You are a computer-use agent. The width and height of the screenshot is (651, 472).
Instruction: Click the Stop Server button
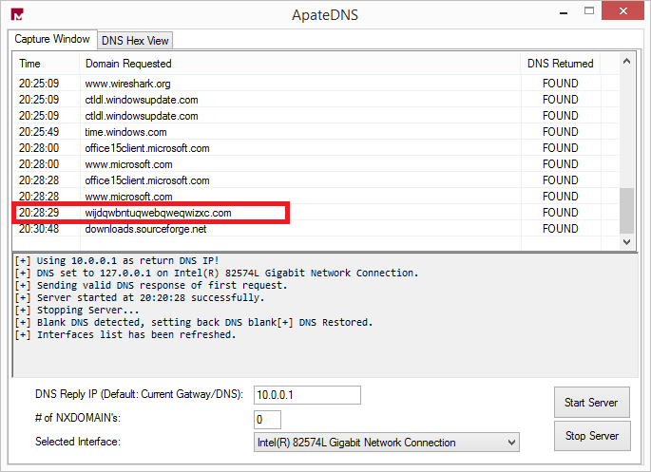592,436
